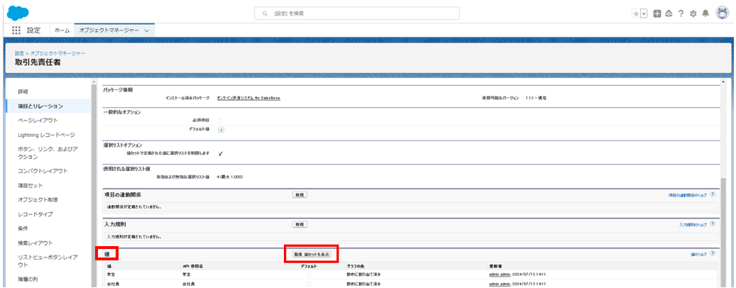Open the App Launcher grid icon

click(16, 31)
